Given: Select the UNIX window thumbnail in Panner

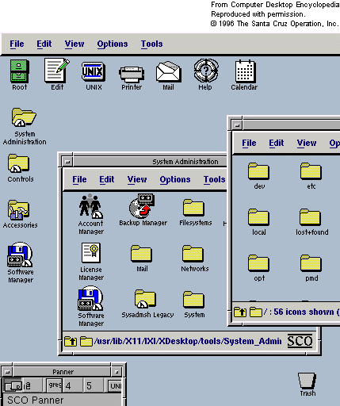Looking at the screenshot, I should click(115, 385).
